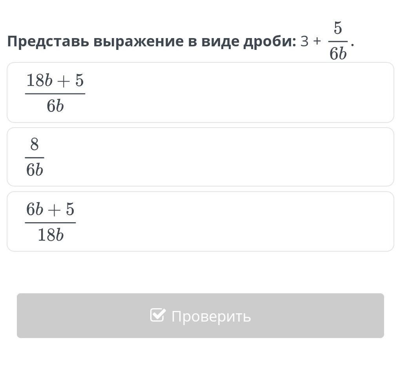Image resolution: width=399 pixels, height=373 pixels.
Task: Click the word "дроби" in the question
Action: tap(270, 42)
